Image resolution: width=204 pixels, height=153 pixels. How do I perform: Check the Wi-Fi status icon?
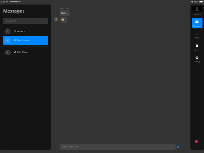coord(192,1)
